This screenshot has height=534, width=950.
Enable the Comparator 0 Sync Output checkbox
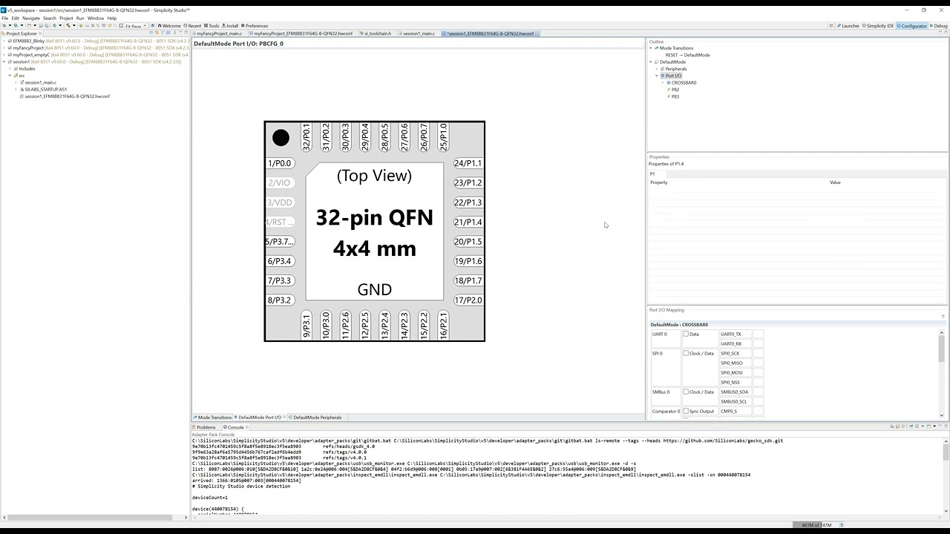[x=686, y=411]
